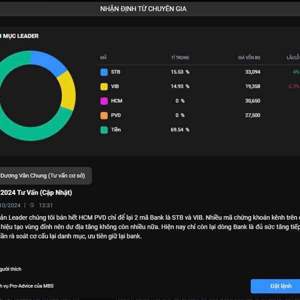Select the orange PVD legend square
The width and height of the screenshot is (300, 300).
104,115
